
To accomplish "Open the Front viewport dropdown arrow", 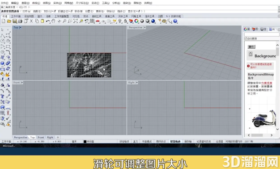I will [x=22, y=83].
